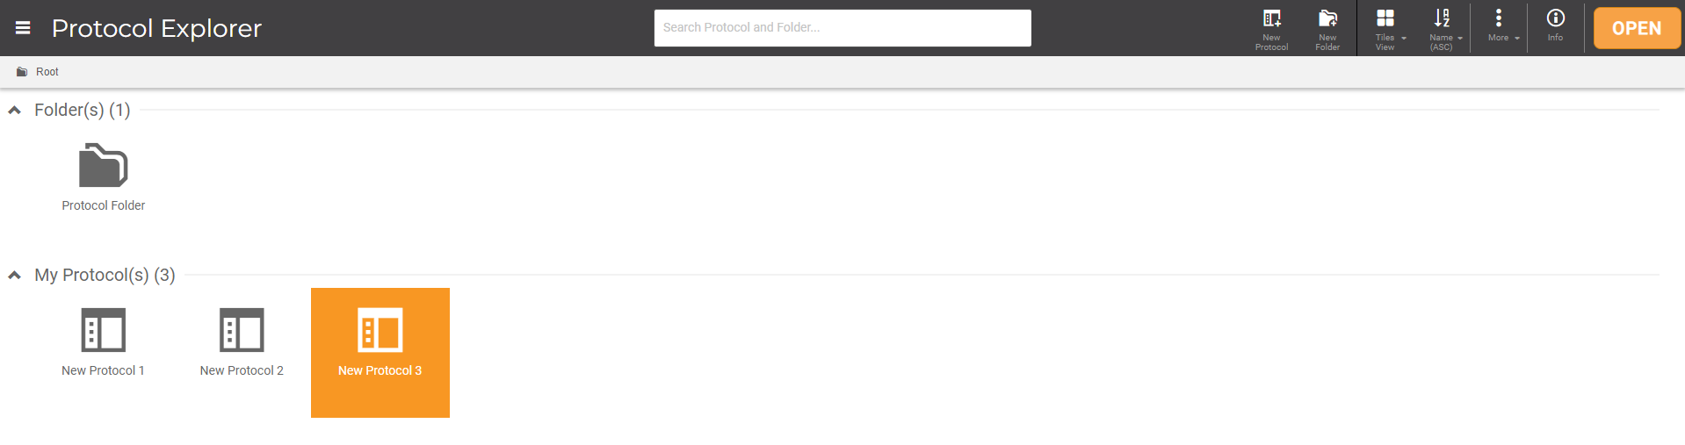The height and width of the screenshot is (445, 1685).
Task: Select the highlighted New Protocol 3 tile
Action: point(380,353)
